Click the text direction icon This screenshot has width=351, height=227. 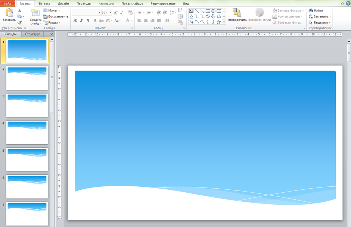[180, 10]
